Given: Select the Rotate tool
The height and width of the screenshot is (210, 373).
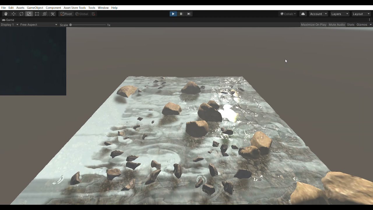Looking at the screenshot, I should tap(21, 14).
